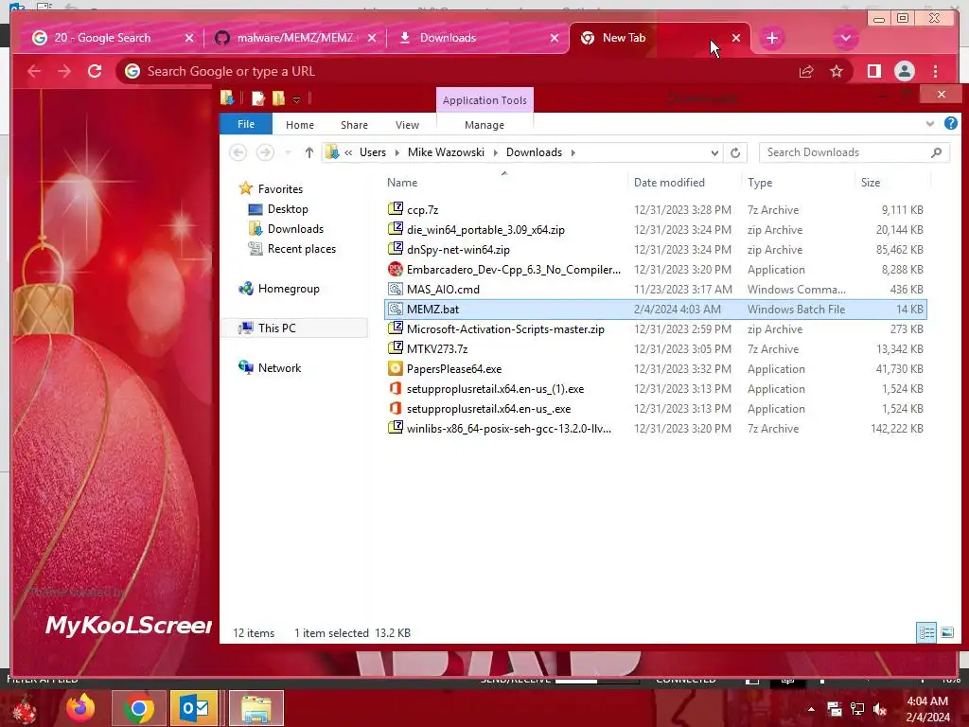Screen dimensions: 969x727
Task: Close the New Tab tab
Action: [736, 38]
